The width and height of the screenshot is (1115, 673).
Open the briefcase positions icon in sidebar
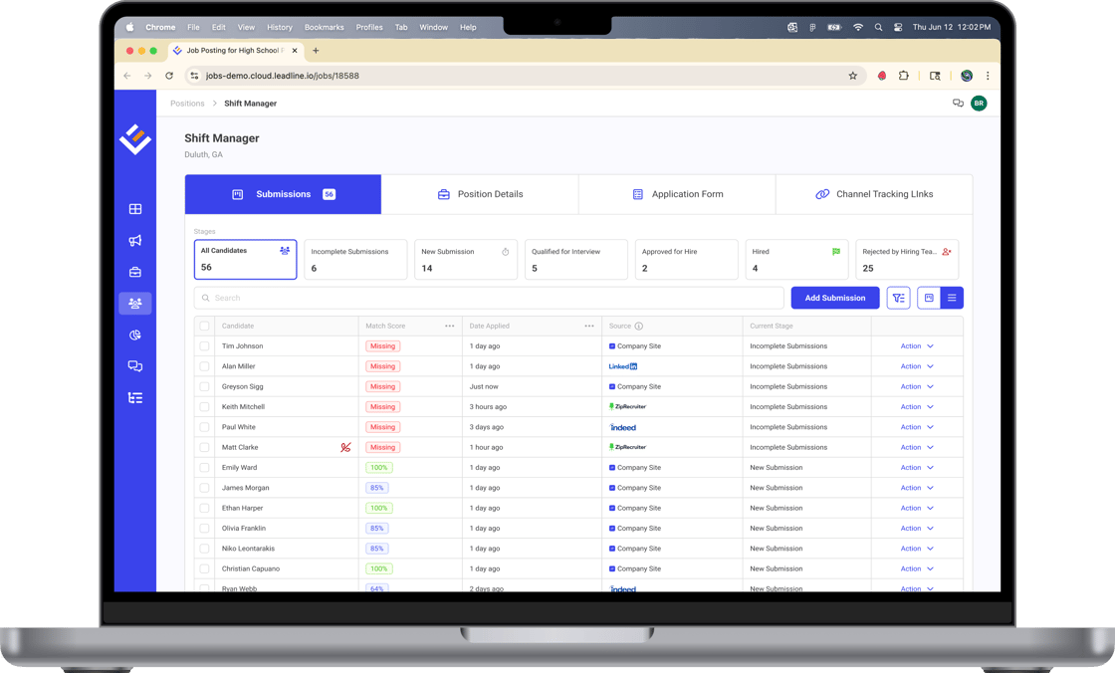135,272
